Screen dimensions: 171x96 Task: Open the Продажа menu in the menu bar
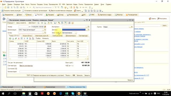pos(40,4)
